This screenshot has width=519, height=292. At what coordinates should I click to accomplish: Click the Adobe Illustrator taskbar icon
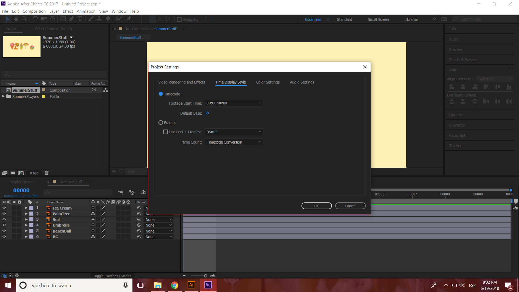[x=191, y=285]
